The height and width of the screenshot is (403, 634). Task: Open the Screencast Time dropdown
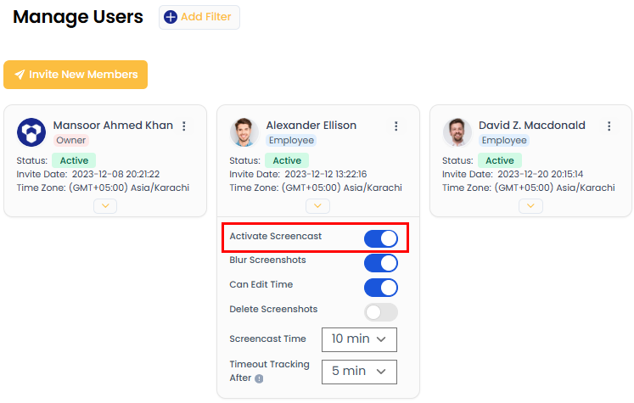tap(359, 339)
